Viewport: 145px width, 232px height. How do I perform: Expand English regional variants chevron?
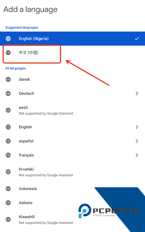(137, 127)
